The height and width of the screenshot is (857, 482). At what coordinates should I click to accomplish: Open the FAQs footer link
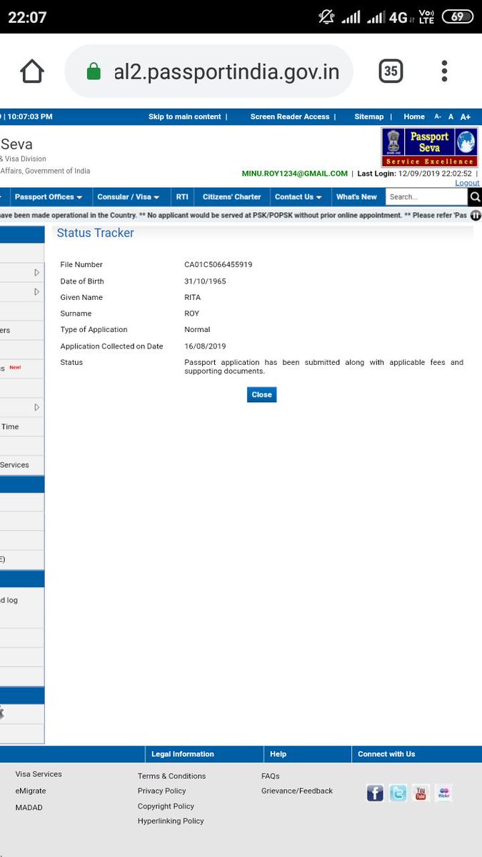[271, 776]
